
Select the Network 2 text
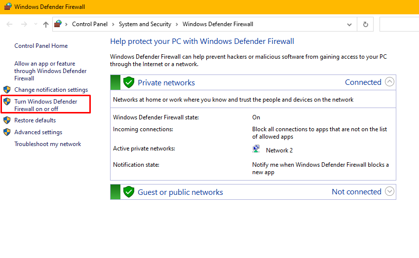point(279,150)
